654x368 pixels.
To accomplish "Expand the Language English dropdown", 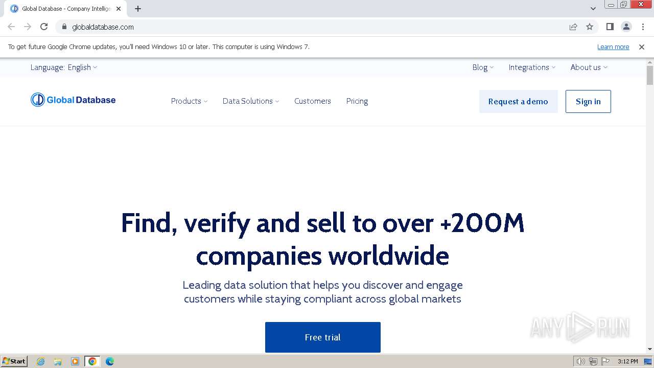I will click(64, 67).
